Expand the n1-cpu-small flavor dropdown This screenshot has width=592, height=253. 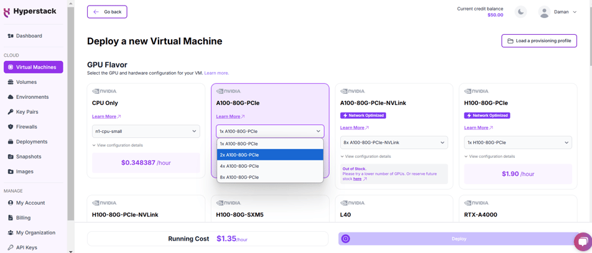146,131
